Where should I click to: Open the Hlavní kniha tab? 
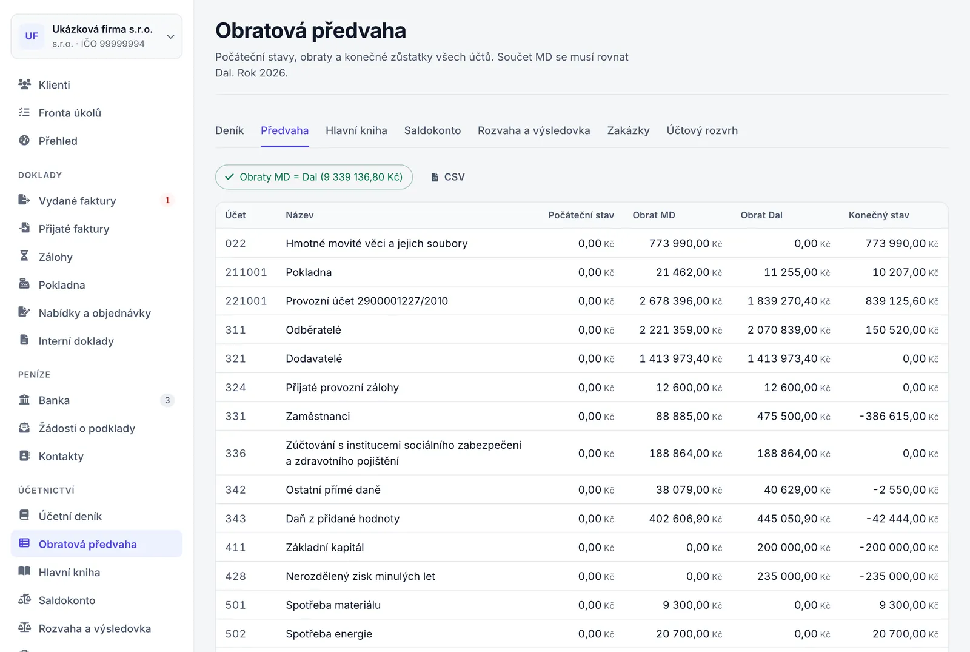click(x=356, y=130)
